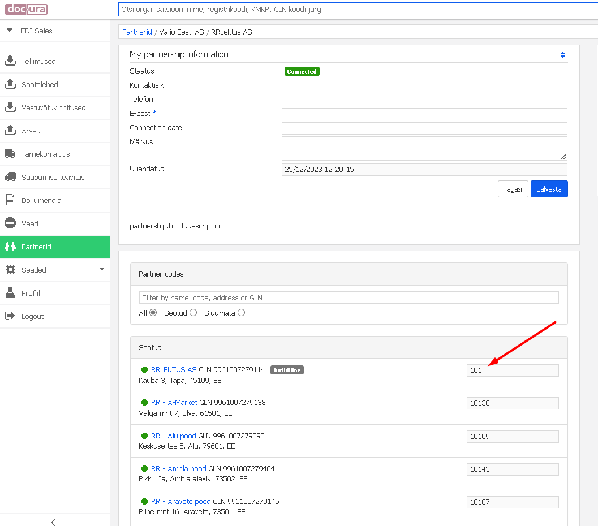The image size is (598, 526).
Task: Click the Connection date field
Action: [424, 128]
